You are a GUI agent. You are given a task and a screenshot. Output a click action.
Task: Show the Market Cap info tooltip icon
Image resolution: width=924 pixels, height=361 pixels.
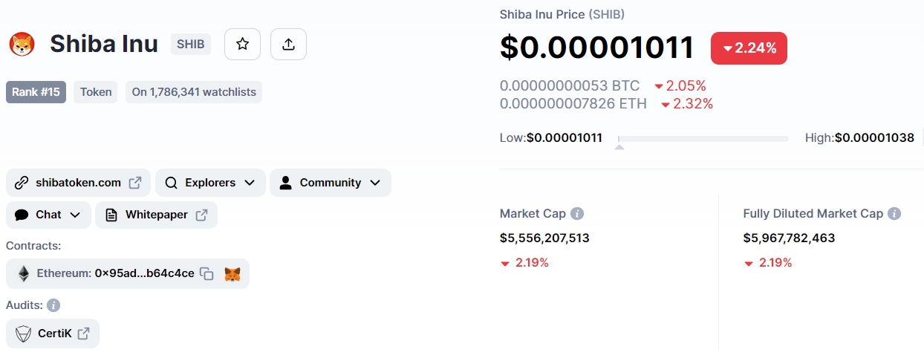click(x=577, y=214)
